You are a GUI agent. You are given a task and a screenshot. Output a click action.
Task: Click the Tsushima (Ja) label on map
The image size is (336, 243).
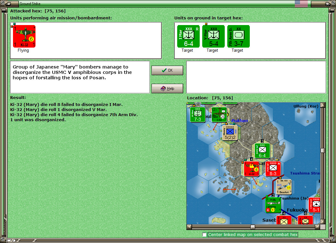click(x=294, y=198)
